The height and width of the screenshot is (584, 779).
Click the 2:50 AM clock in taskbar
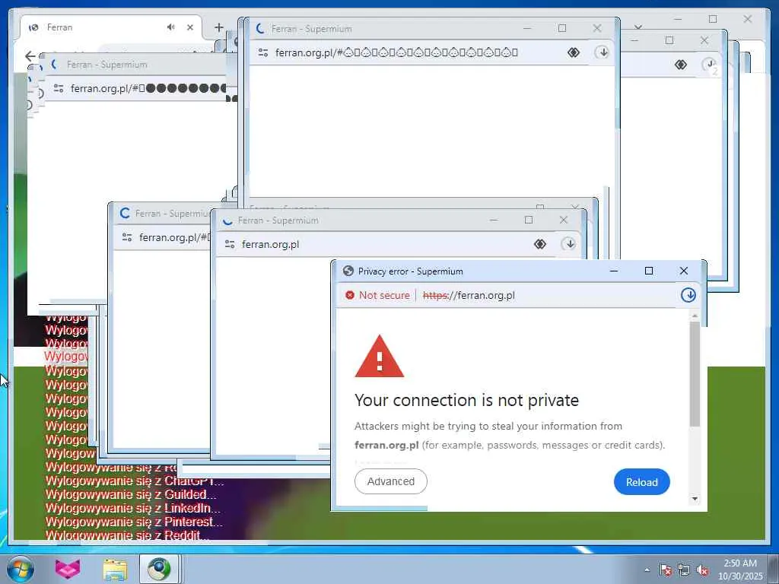pos(739,563)
